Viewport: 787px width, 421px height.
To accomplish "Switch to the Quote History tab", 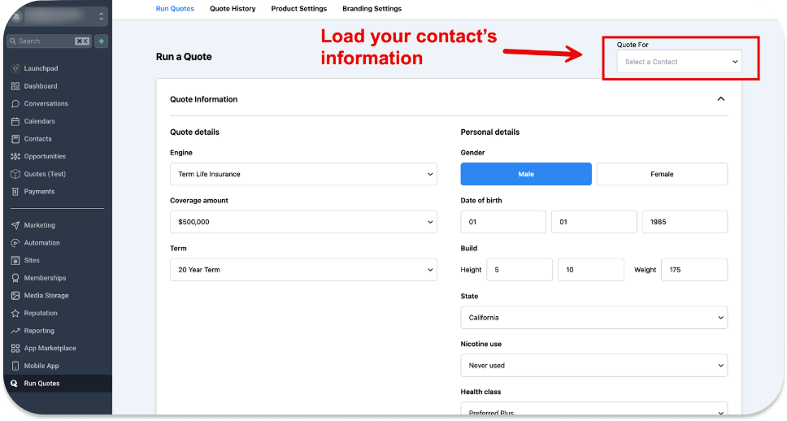I will point(233,8).
